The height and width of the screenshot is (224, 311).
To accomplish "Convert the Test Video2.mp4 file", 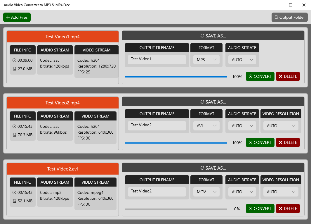I will tap(260, 142).
